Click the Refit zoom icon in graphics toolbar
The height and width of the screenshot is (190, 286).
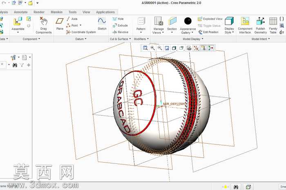145,48
